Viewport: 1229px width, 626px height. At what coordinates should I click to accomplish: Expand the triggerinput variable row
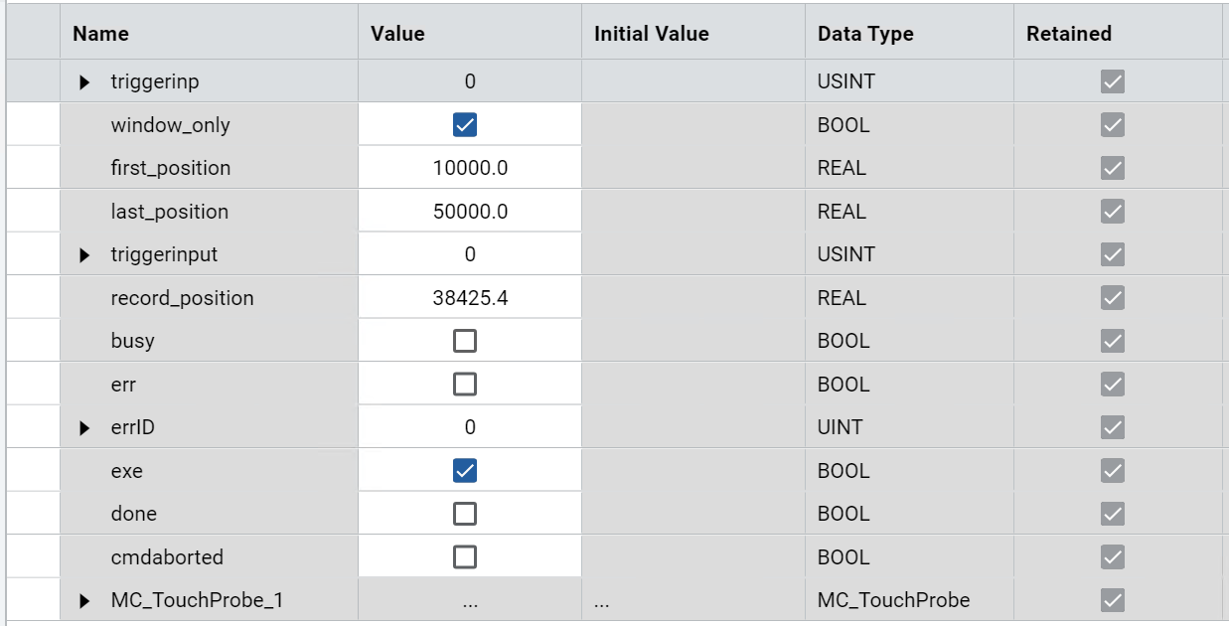coord(84,255)
